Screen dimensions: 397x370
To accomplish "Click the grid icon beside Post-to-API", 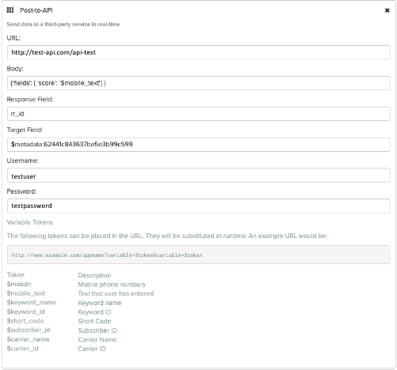I will pyautogui.click(x=10, y=11).
